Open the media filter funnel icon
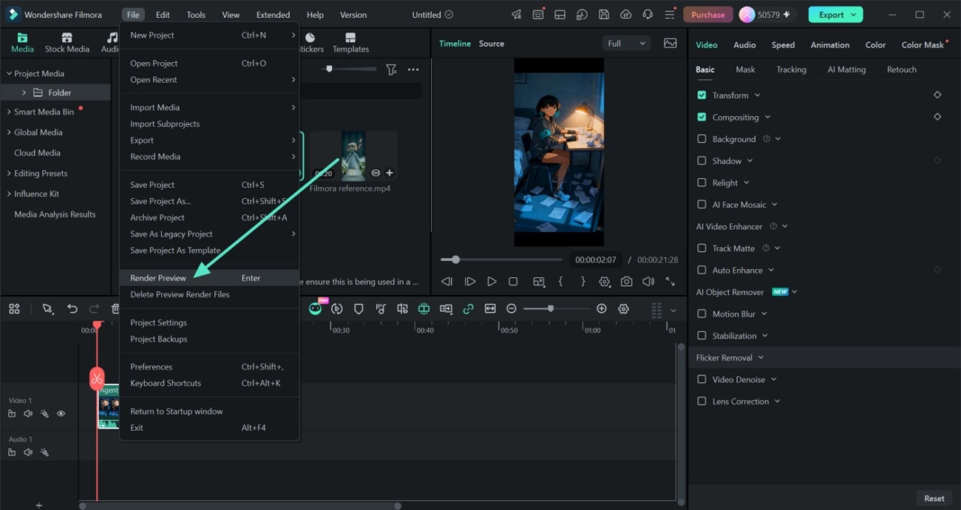Screen dimensions: 961x510 coord(391,69)
